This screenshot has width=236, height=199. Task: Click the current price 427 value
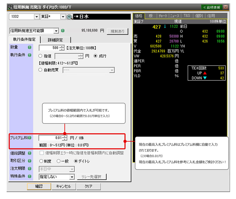[x=157, y=27]
